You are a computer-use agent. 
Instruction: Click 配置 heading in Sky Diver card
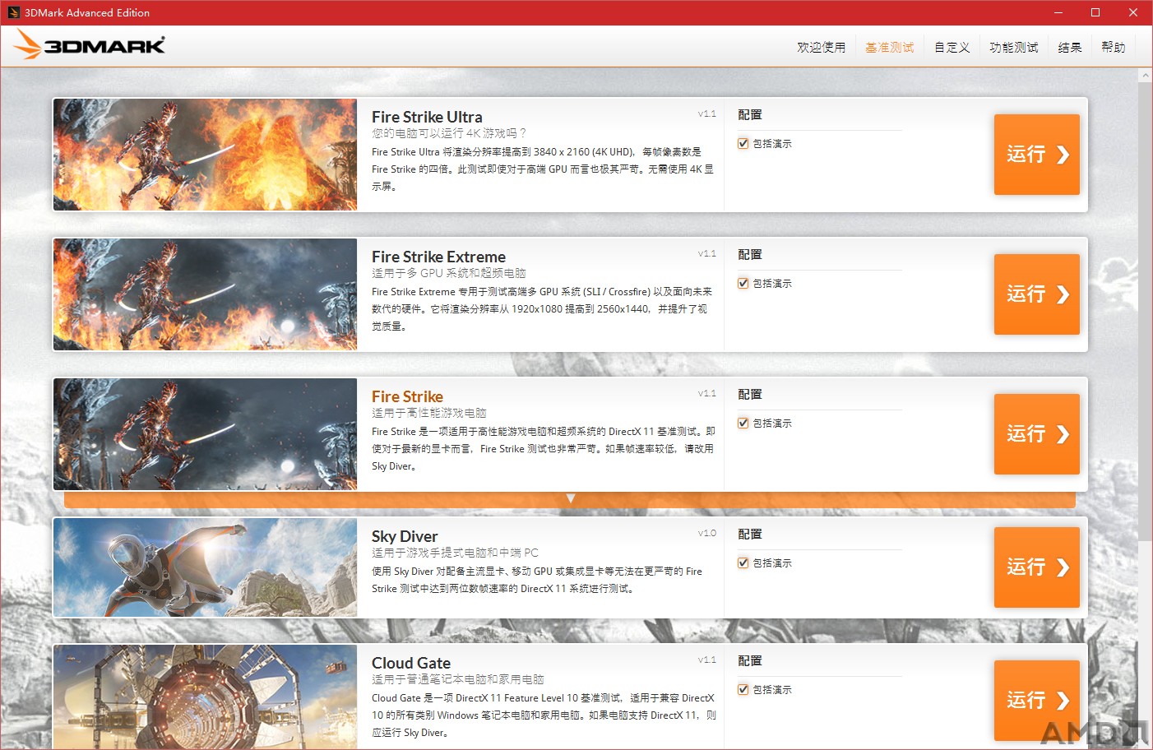(x=750, y=535)
